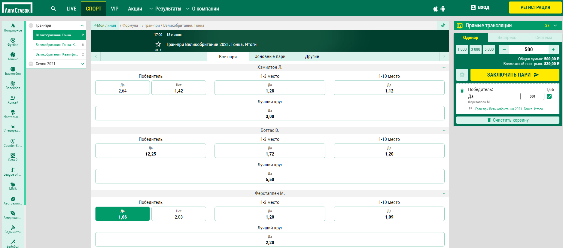Screen dimensions: 563x248
Task: Collapse the Гран-при tree section
Action: coord(82,26)
